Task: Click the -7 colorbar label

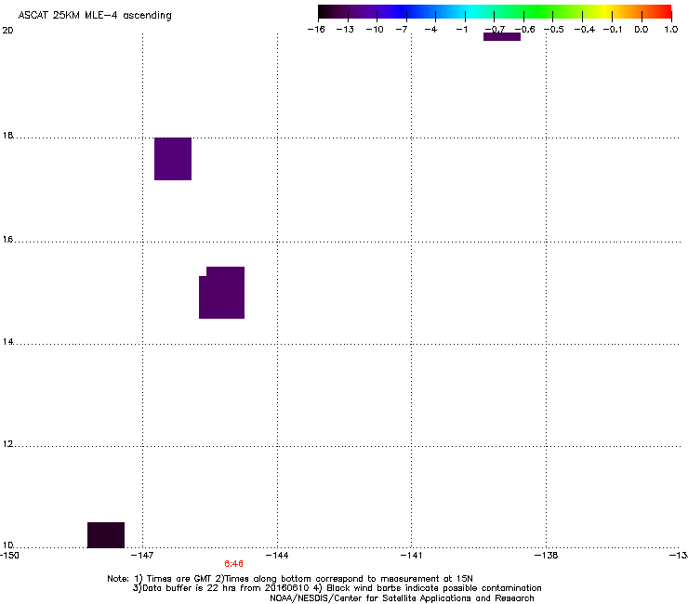Action: tap(402, 30)
